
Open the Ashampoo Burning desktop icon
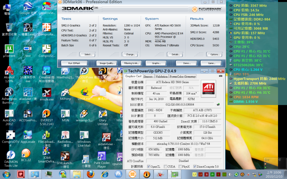9,96
